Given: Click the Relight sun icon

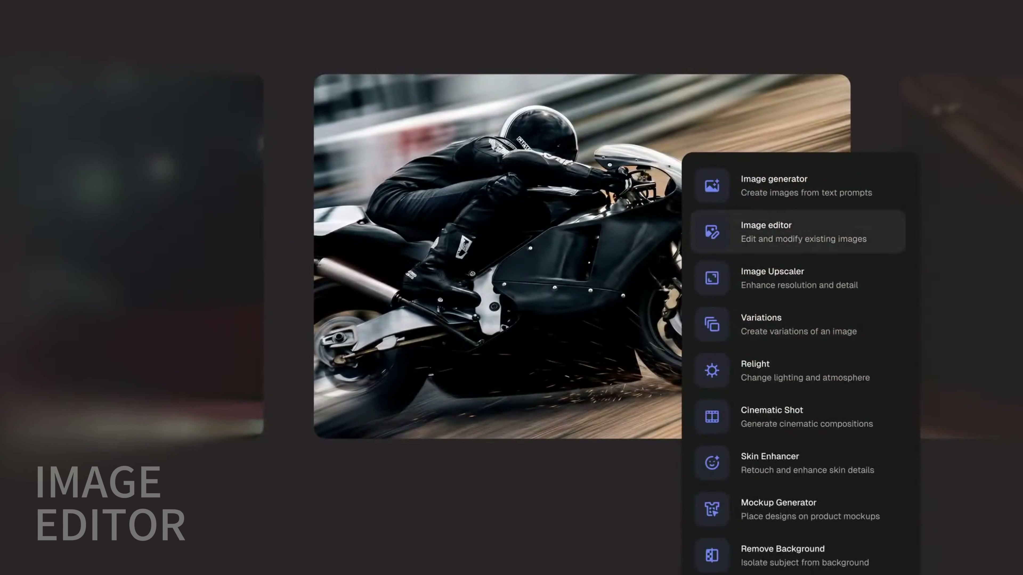Looking at the screenshot, I should point(712,370).
